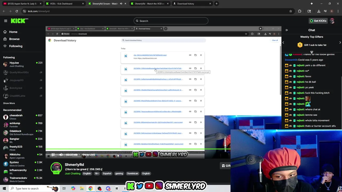Open Windows Start menu
342x192 pixels.
(4, 189)
